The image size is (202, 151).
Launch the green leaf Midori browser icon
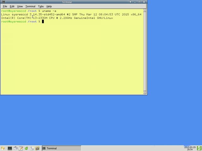coord(27,148)
